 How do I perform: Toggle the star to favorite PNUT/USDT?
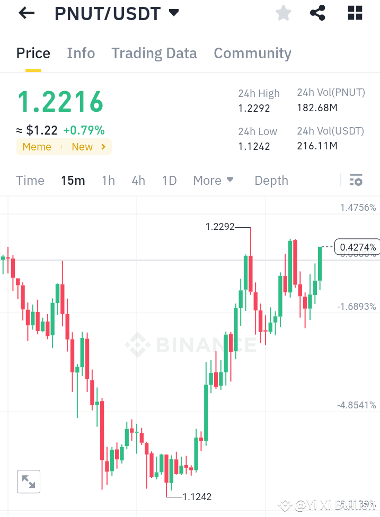pyautogui.click(x=283, y=13)
